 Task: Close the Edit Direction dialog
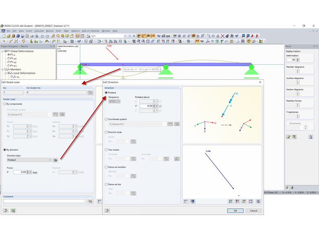(260, 82)
